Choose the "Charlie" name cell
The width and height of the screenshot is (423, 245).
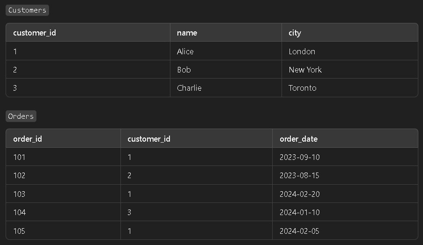(226, 88)
